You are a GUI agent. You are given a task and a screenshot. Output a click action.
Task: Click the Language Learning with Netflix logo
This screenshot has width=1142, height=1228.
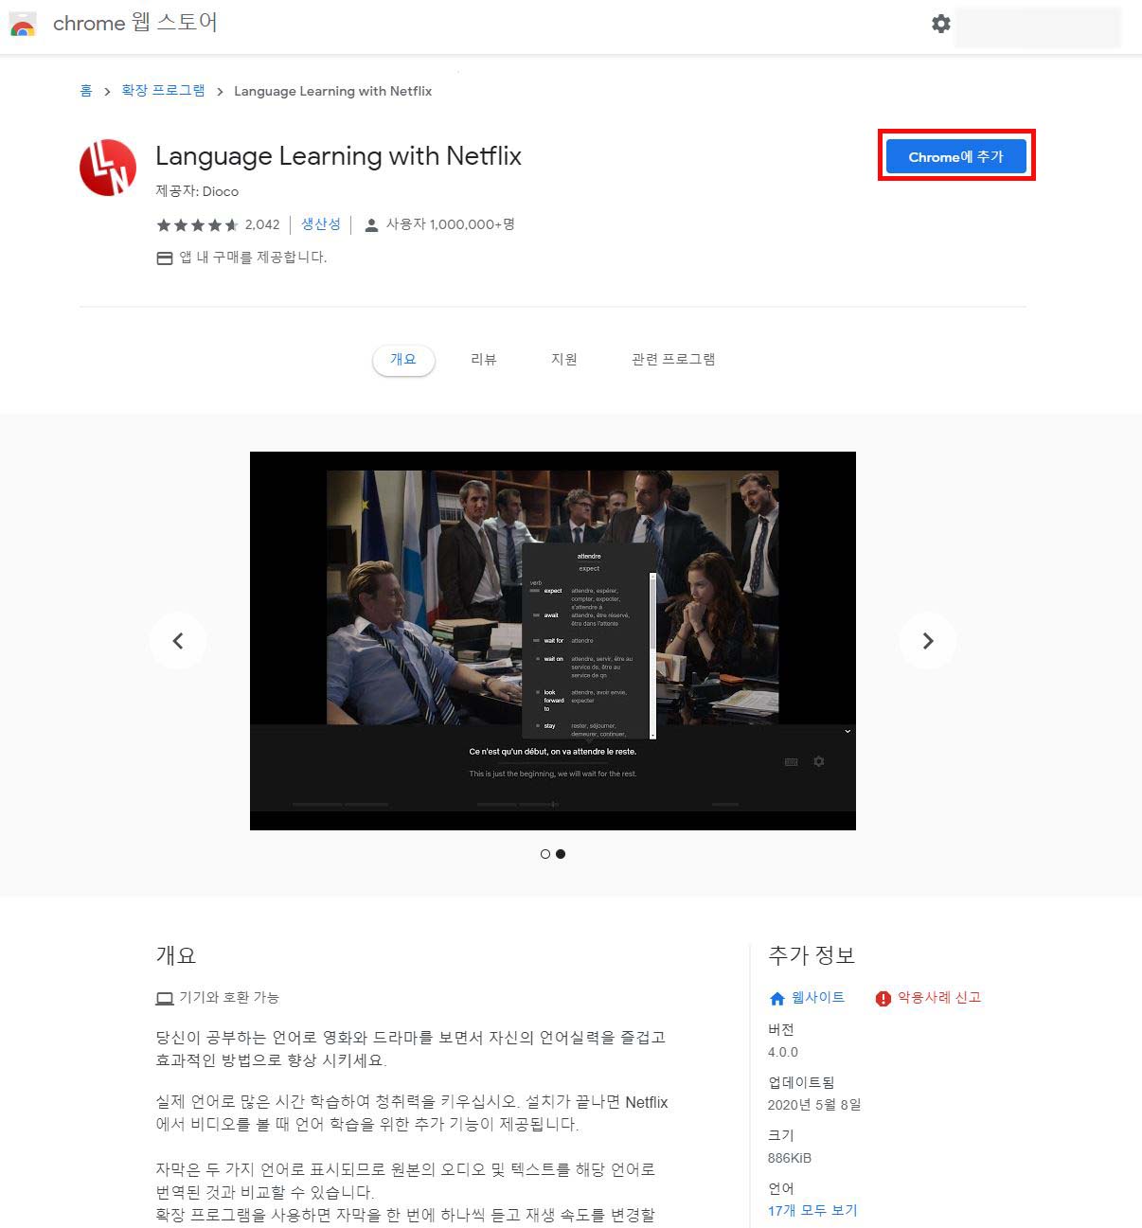coord(108,168)
